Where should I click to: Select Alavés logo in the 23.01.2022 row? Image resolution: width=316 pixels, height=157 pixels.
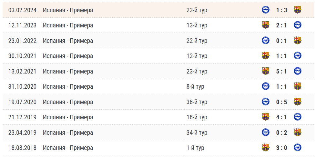(x=266, y=41)
